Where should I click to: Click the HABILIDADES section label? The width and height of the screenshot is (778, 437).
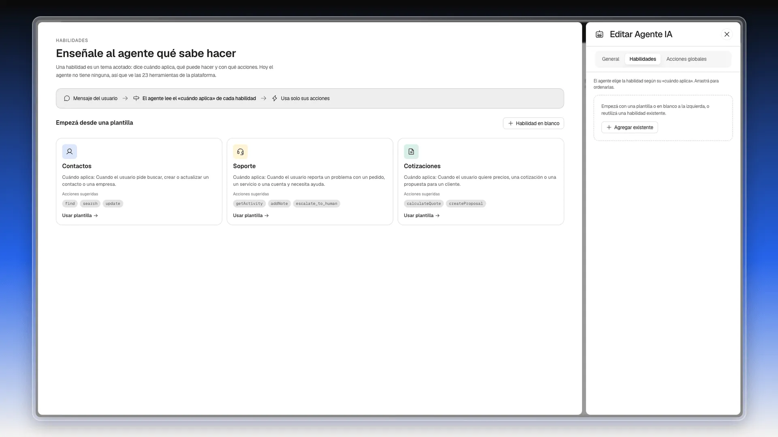(x=72, y=40)
